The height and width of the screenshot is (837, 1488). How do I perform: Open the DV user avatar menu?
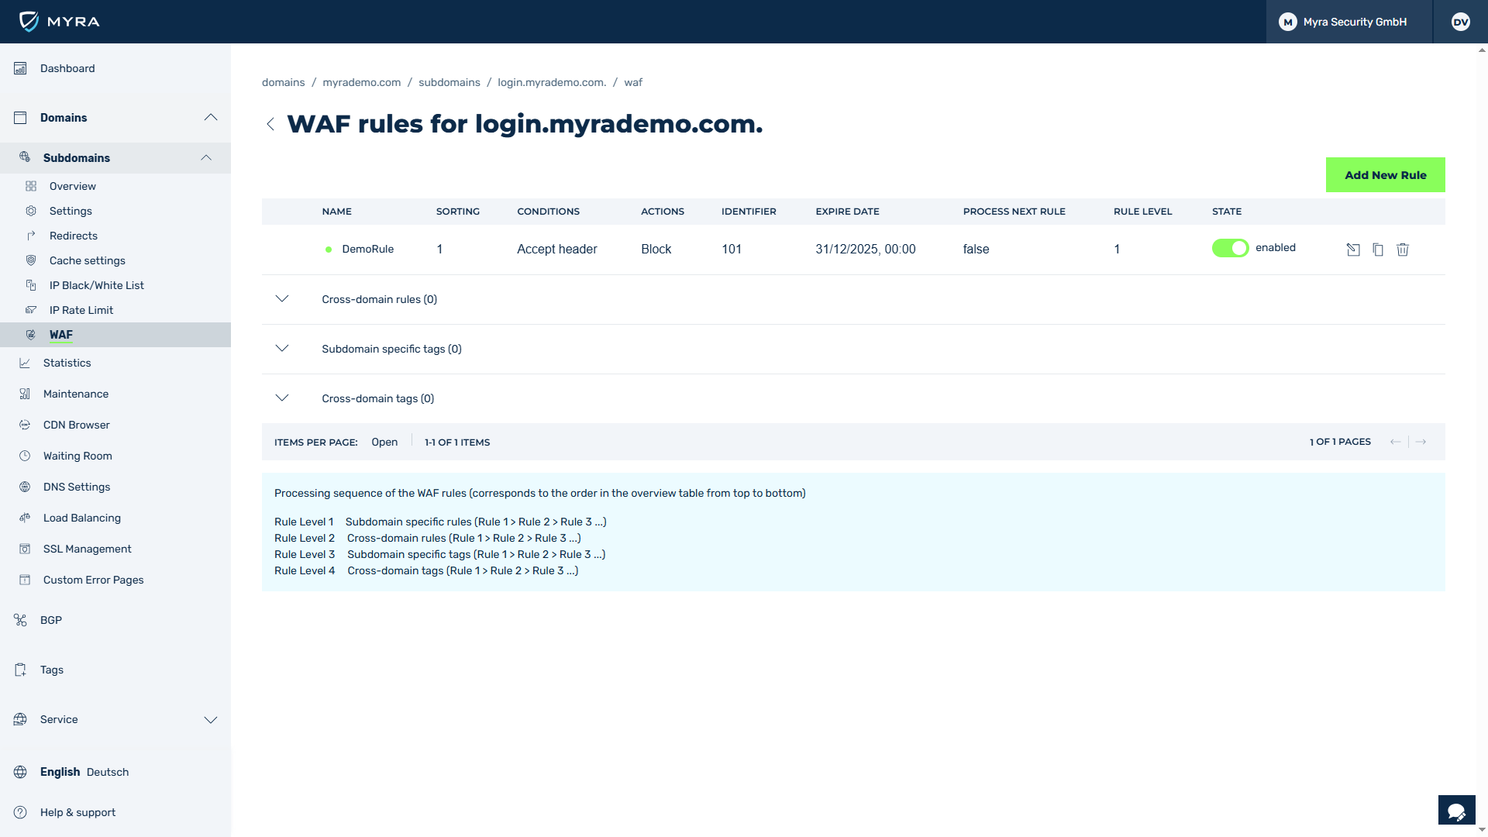click(x=1461, y=22)
